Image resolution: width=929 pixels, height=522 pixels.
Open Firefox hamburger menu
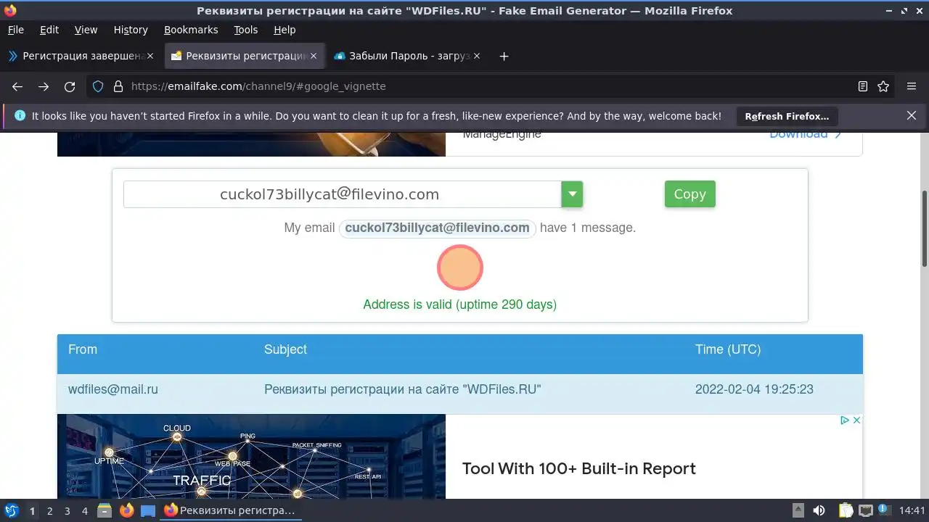pos(912,86)
